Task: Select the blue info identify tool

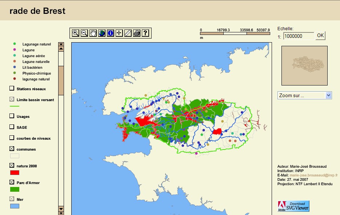Action: tap(111, 33)
